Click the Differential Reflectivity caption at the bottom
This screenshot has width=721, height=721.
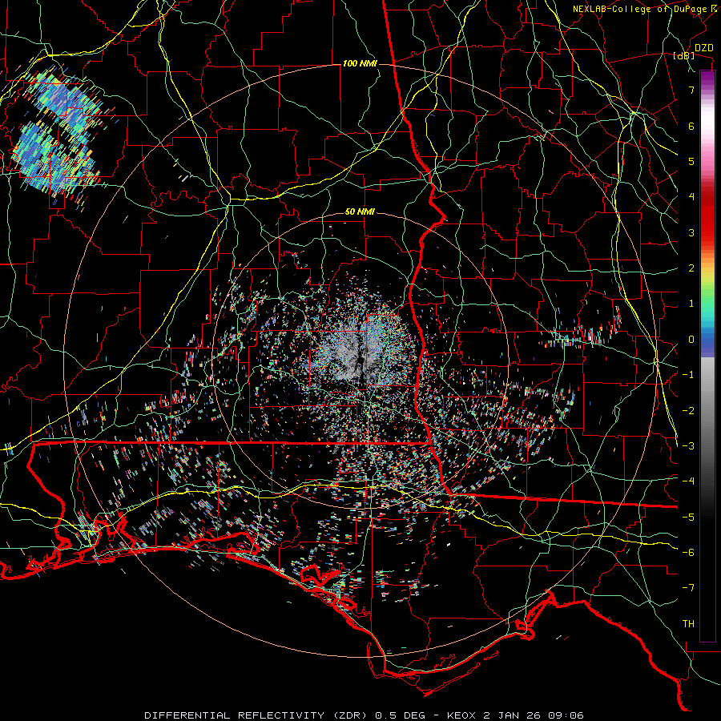click(364, 715)
